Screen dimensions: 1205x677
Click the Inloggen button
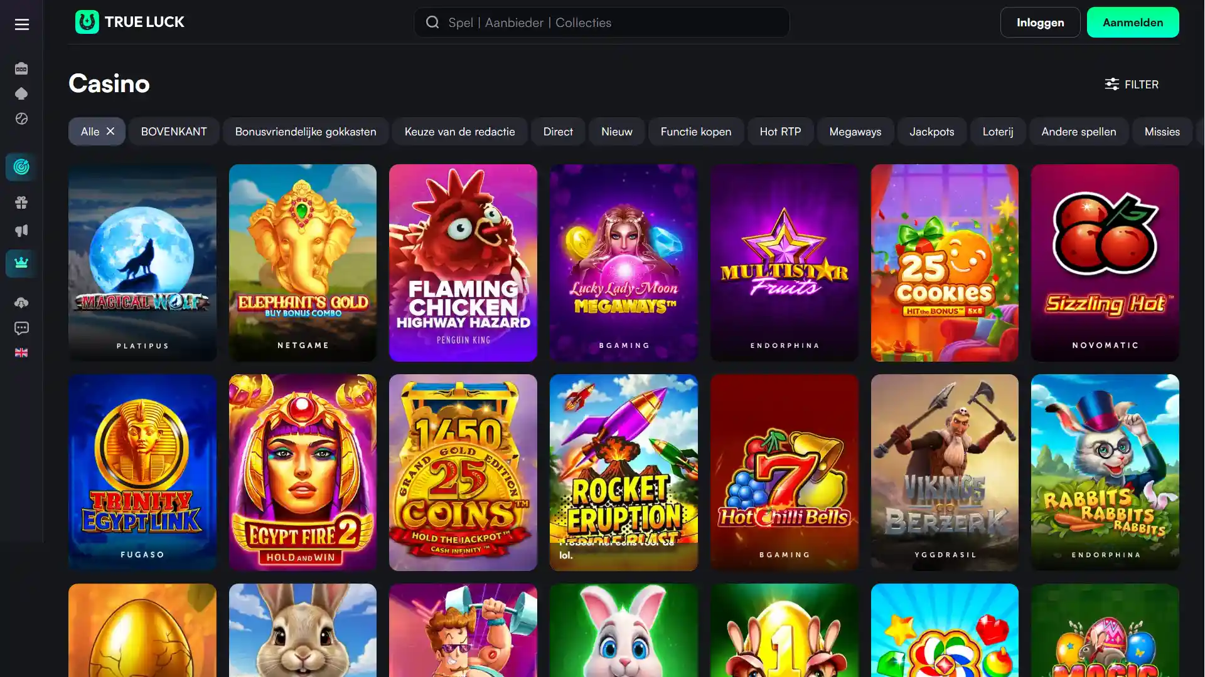click(x=1040, y=23)
